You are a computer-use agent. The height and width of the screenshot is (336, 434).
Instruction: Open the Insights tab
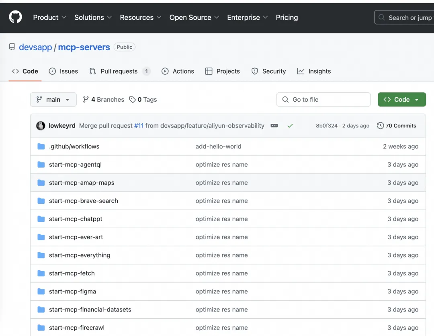[x=314, y=71]
